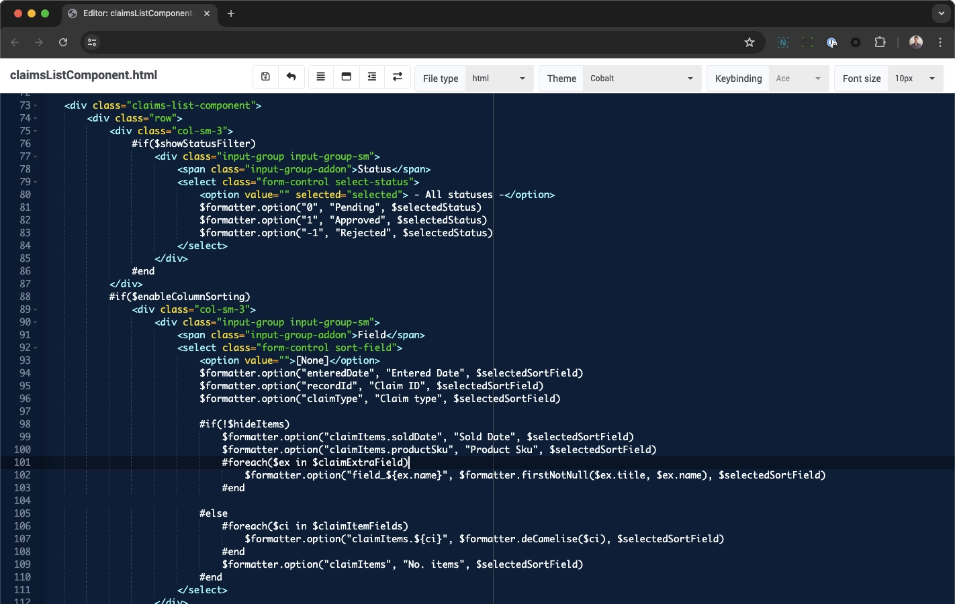Viewport: 955px width, 604px height.
Task: Click the swap arrows toolbar icon
Action: (x=397, y=77)
